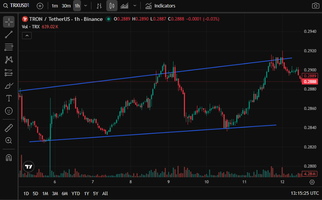
Task: Click the 0.2888 current price label
Action: point(310,82)
